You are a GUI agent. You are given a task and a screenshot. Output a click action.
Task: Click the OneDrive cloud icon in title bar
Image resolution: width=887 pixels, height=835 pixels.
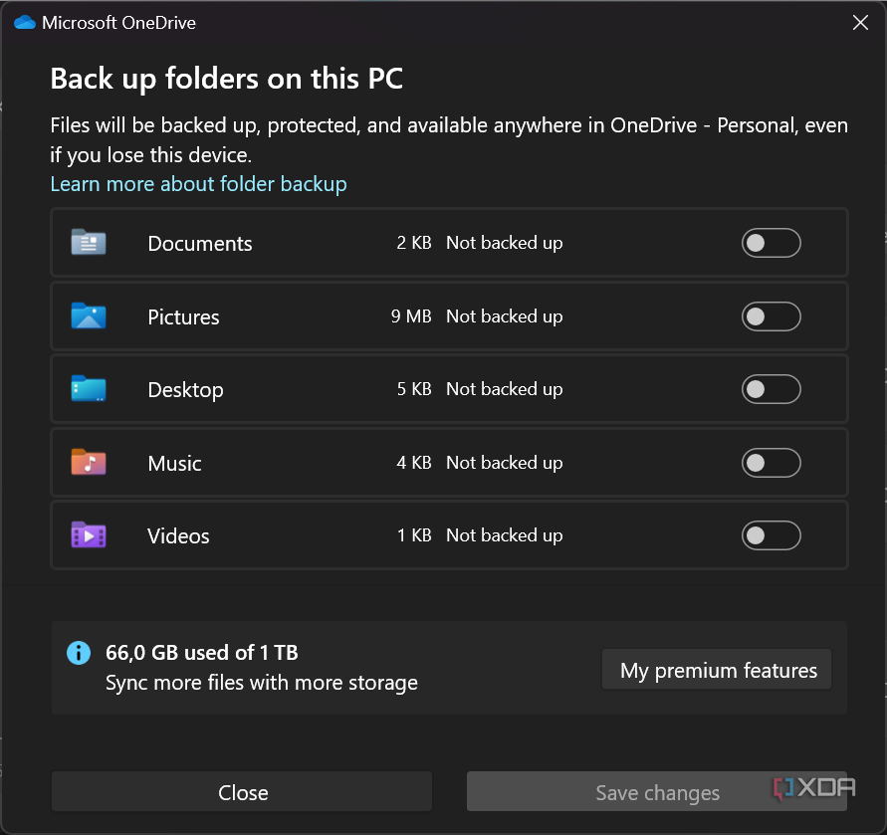click(x=25, y=22)
